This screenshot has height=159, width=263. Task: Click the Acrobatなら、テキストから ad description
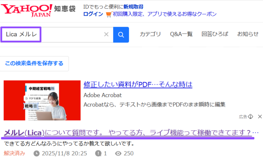coord(154,105)
